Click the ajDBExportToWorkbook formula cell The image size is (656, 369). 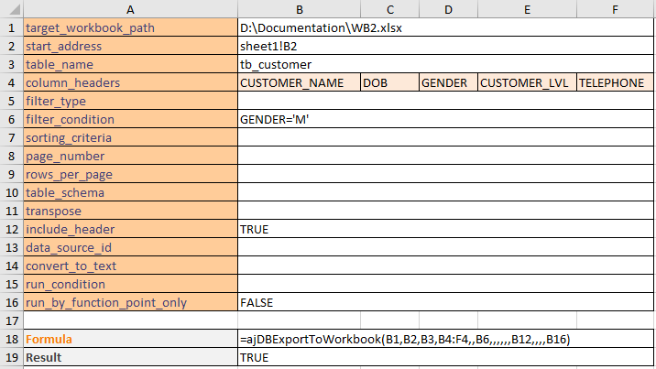tap(445, 339)
